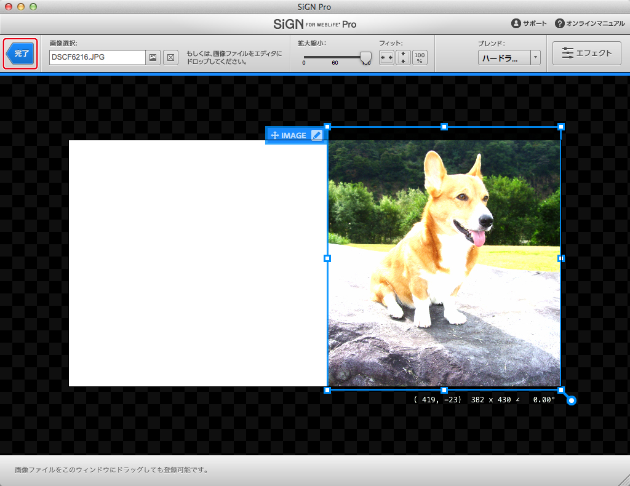The height and width of the screenshot is (486, 630).
Task: Reset image scale to 100%
Action: click(x=420, y=57)
